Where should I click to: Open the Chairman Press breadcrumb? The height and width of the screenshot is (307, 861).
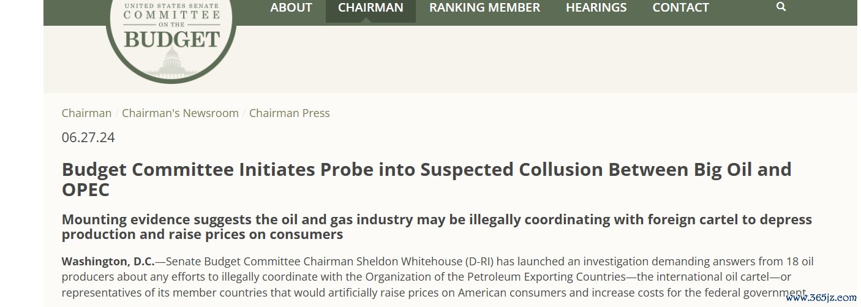coord(289,113)
